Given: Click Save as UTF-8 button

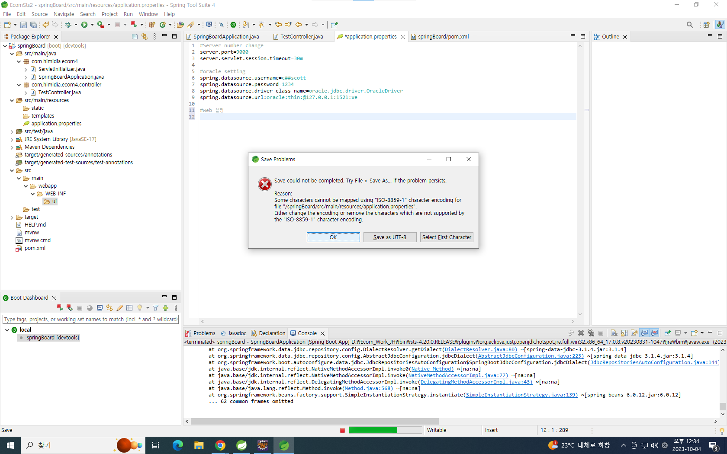Looking at the screenshot, I should [x=389, y=237].
